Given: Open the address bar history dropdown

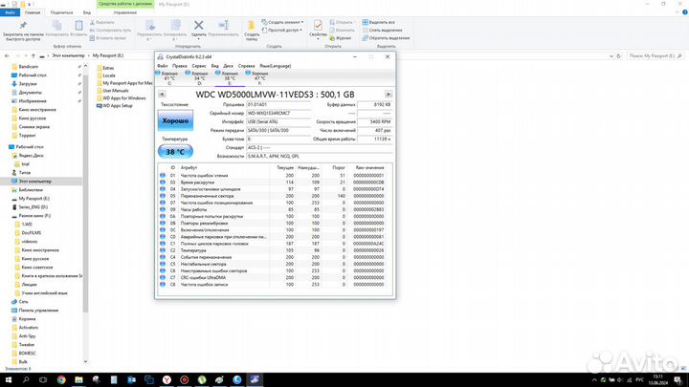Looking at the screenshot, I should coord(611,56).
